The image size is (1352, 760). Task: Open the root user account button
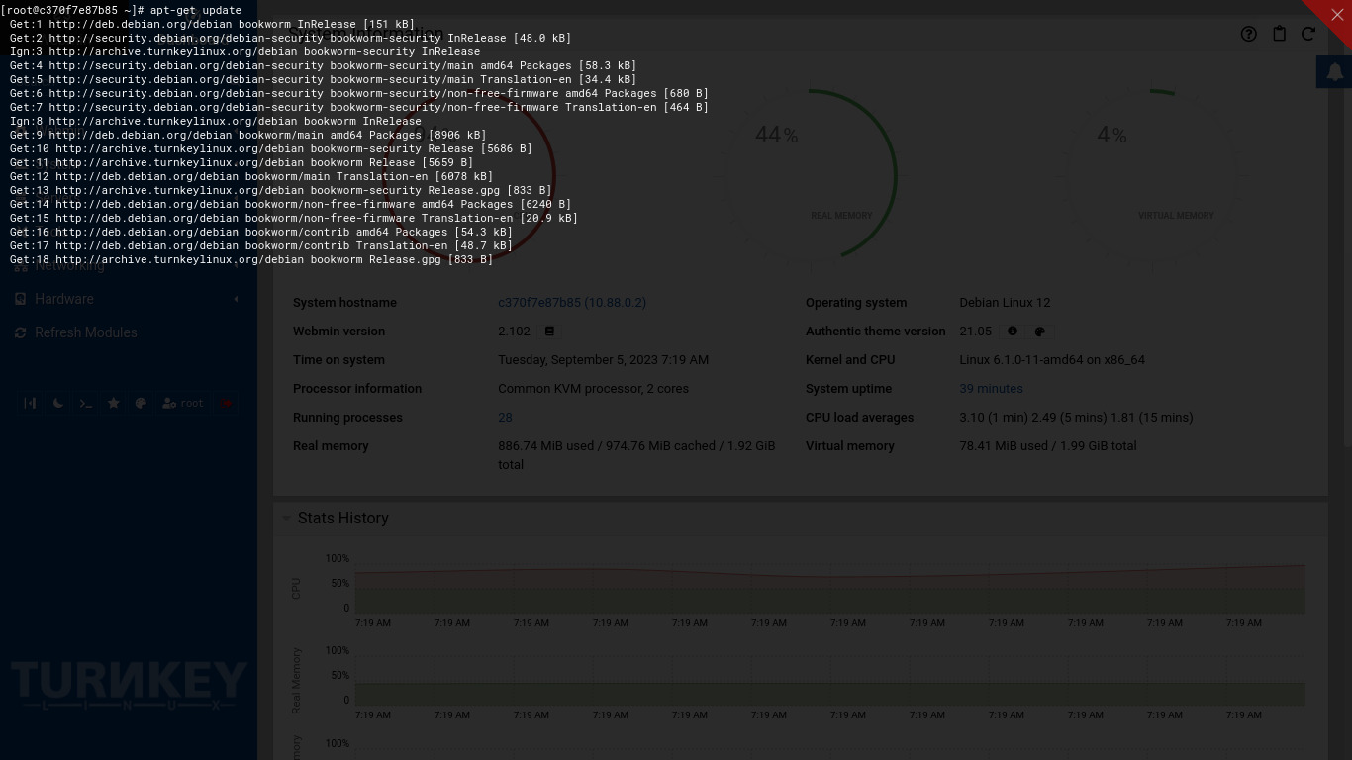(183, 403)
